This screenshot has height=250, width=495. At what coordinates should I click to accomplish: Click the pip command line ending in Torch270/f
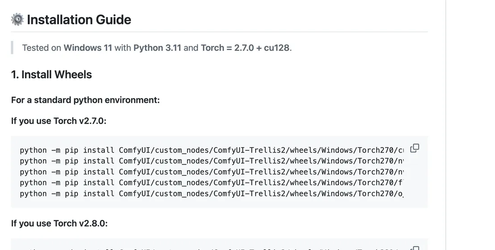tap(211, 183)
